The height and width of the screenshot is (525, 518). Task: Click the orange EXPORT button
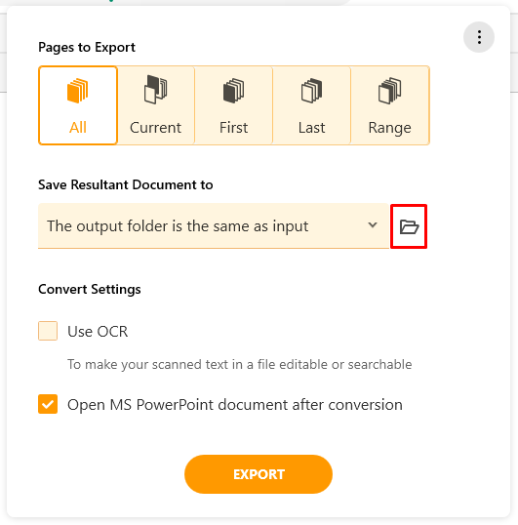[259, 474]
